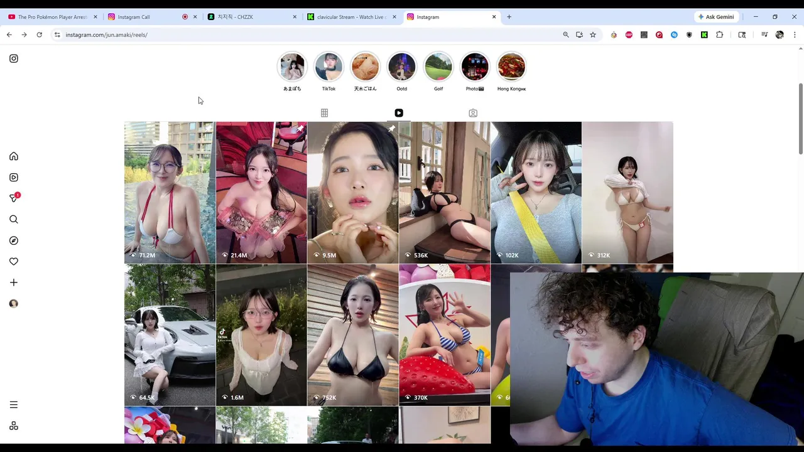
Task: Open the reel with 71.2M views
Action: 170,192
